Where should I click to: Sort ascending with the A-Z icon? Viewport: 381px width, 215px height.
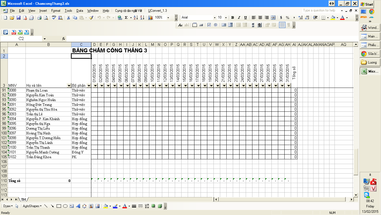136,18
